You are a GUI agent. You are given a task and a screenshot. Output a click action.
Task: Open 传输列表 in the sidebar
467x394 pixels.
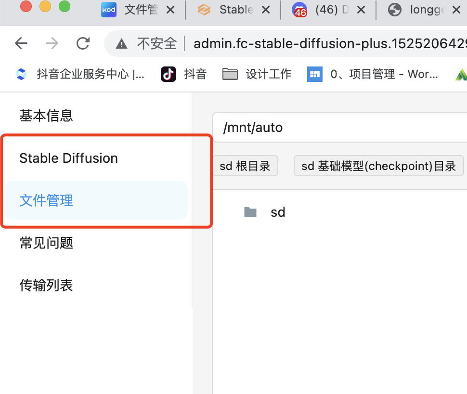click(x=46, y=285)
